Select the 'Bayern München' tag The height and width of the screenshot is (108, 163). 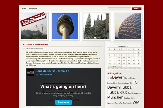131,78
